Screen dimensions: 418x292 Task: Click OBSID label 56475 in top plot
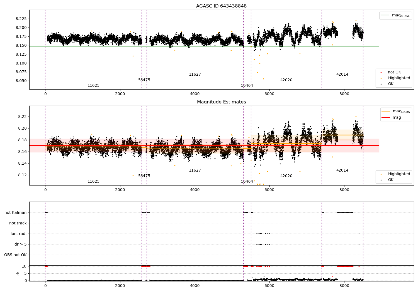(144, 80)
